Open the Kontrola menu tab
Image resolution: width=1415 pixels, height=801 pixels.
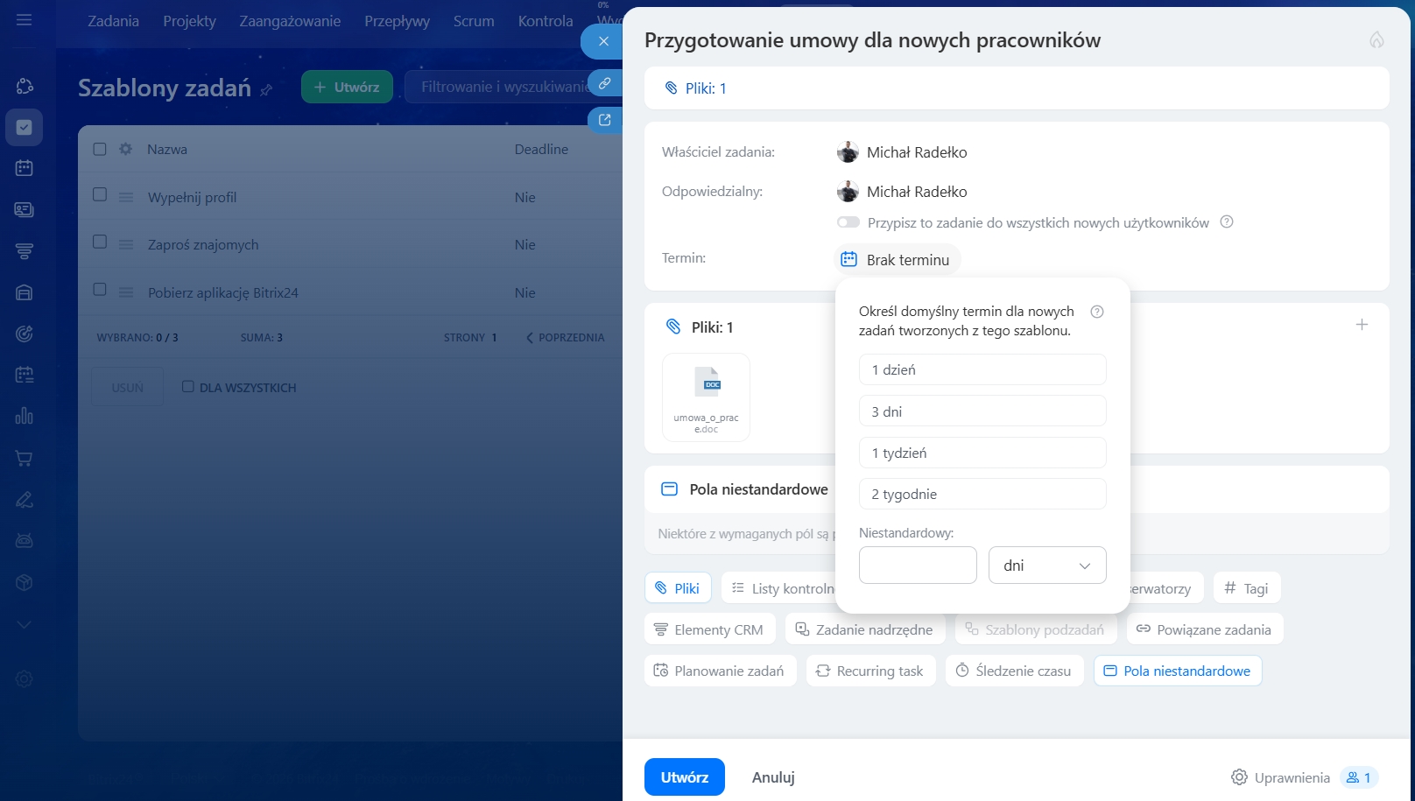tap(546, 21)
